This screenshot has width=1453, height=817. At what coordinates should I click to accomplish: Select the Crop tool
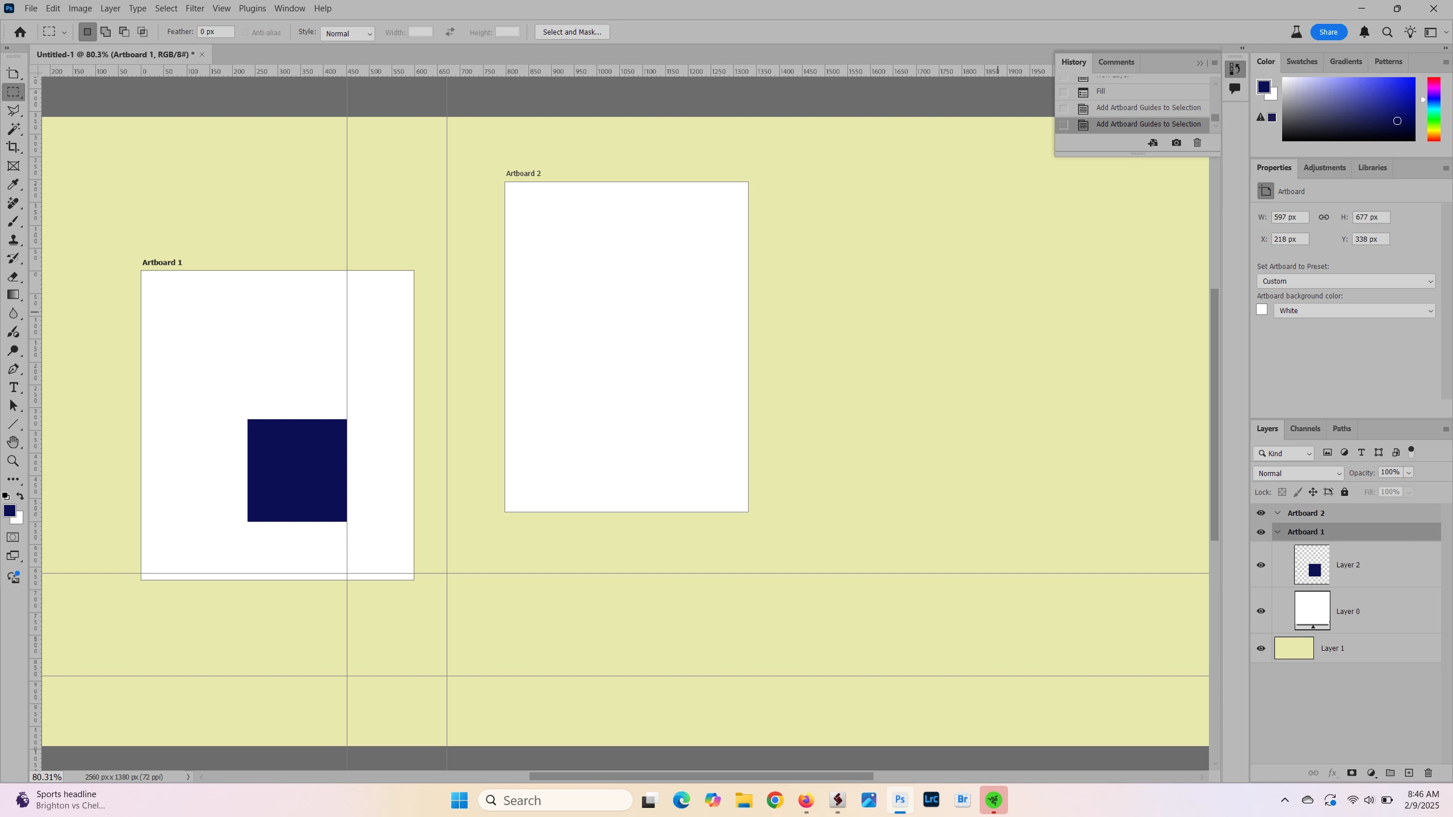[13, 148]
